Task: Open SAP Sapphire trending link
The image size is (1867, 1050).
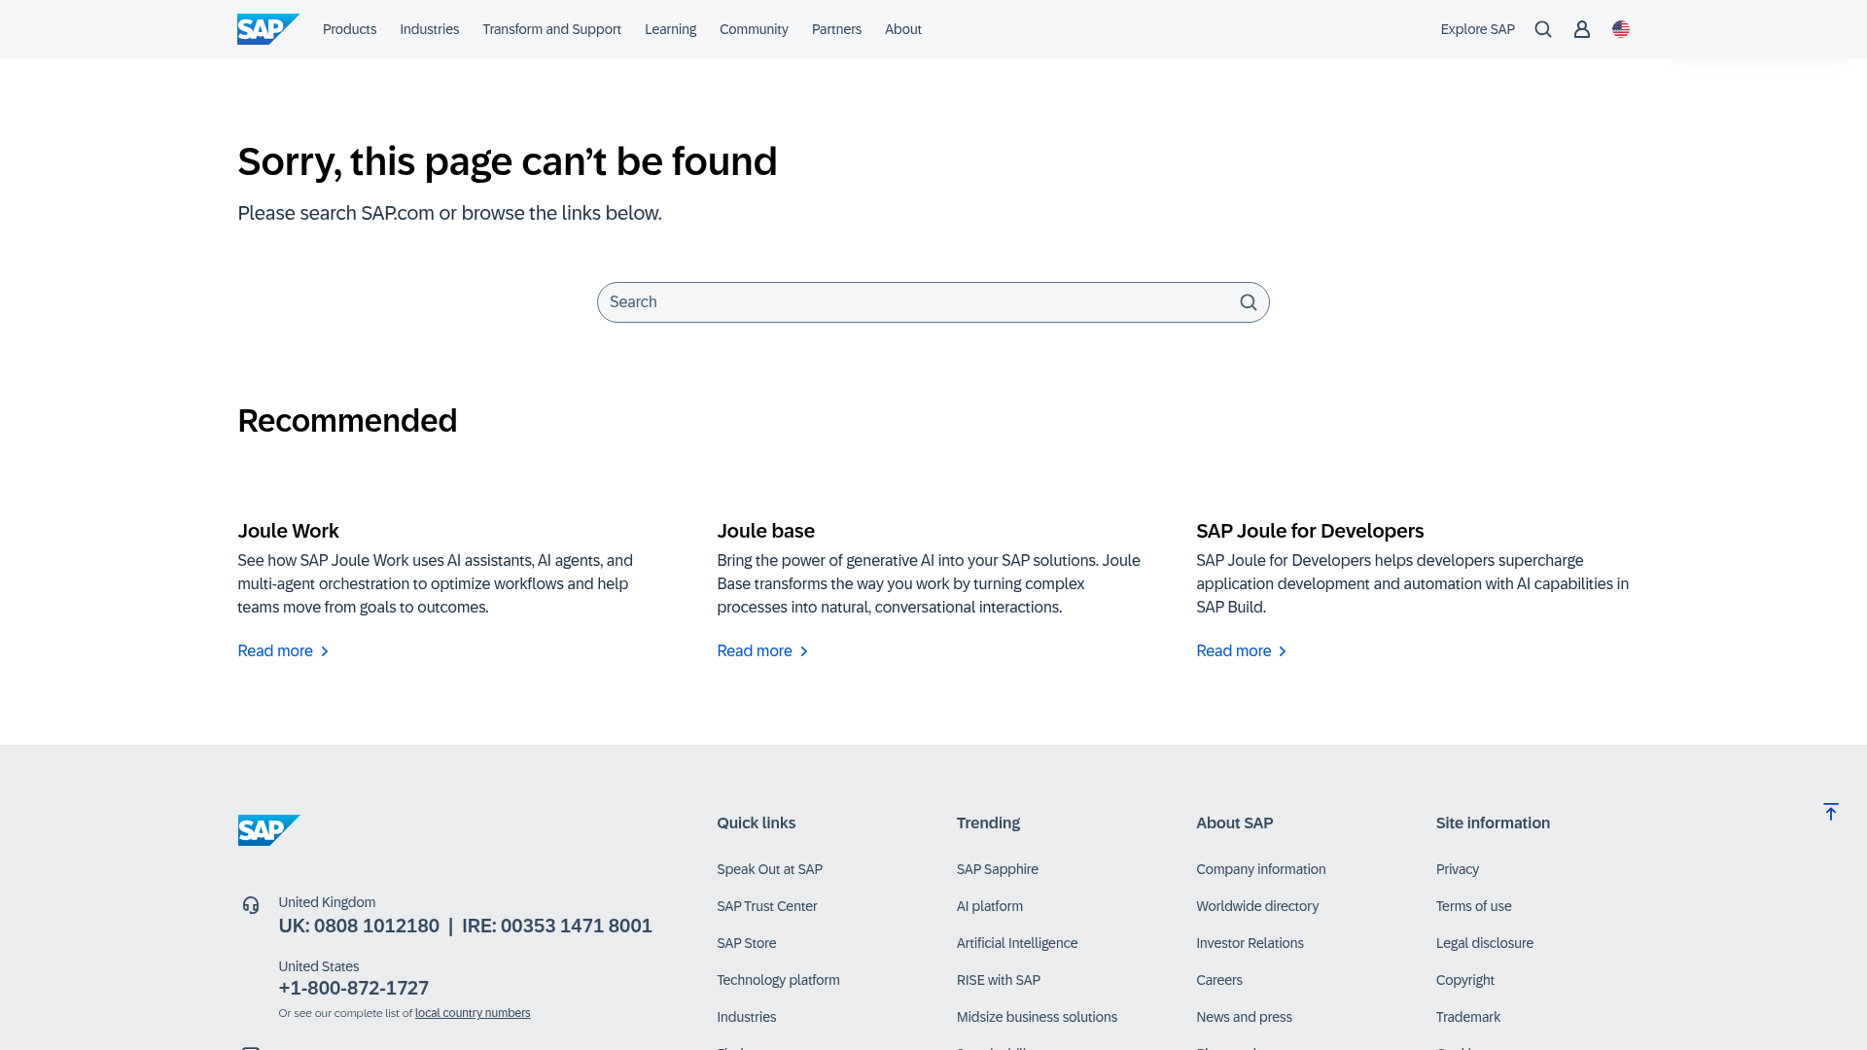Action: point(997,869)
